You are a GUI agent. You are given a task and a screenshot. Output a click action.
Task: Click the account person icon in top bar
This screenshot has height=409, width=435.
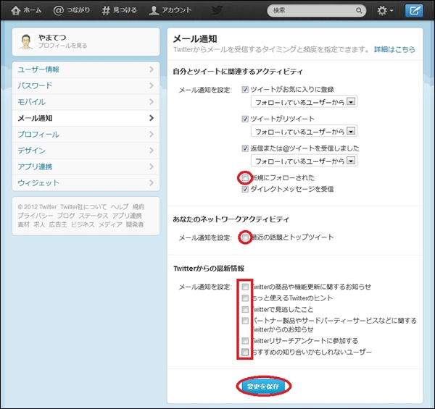[x=154, y=11]
